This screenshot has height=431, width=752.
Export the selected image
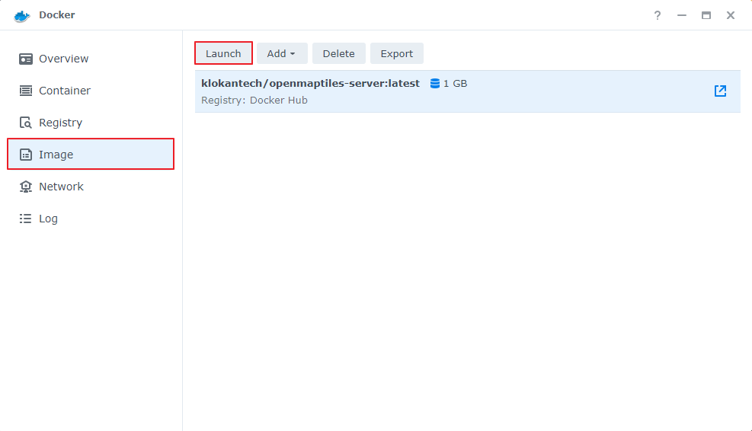click(397, 53)
